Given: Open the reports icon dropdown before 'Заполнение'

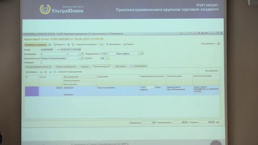Looking at the screenshot, I should click(102, 44).
